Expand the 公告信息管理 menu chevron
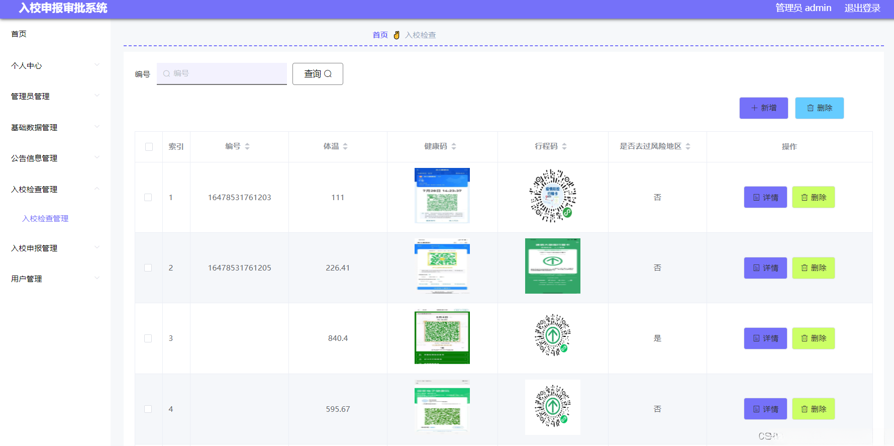The width and height of the screenshot is (894, 446). coord(97,157)
